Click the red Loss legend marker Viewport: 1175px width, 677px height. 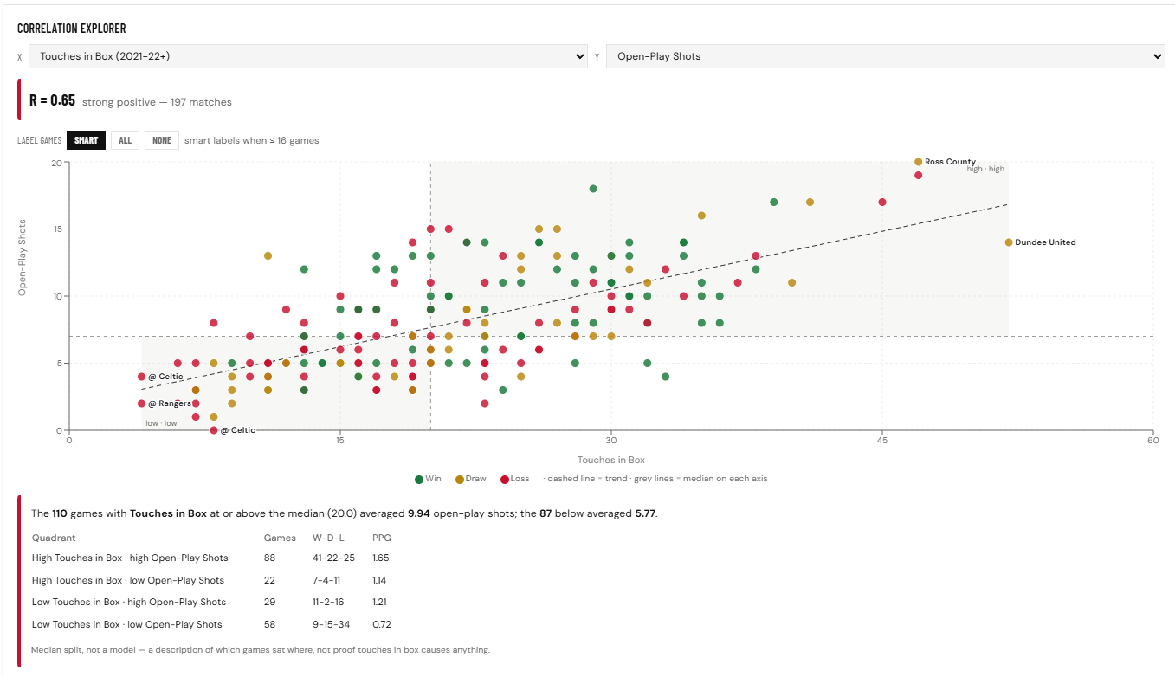point(504,479)
